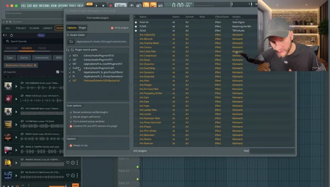
Task: Sort plugin list by Format column header
Action: (x=189, y=17)
